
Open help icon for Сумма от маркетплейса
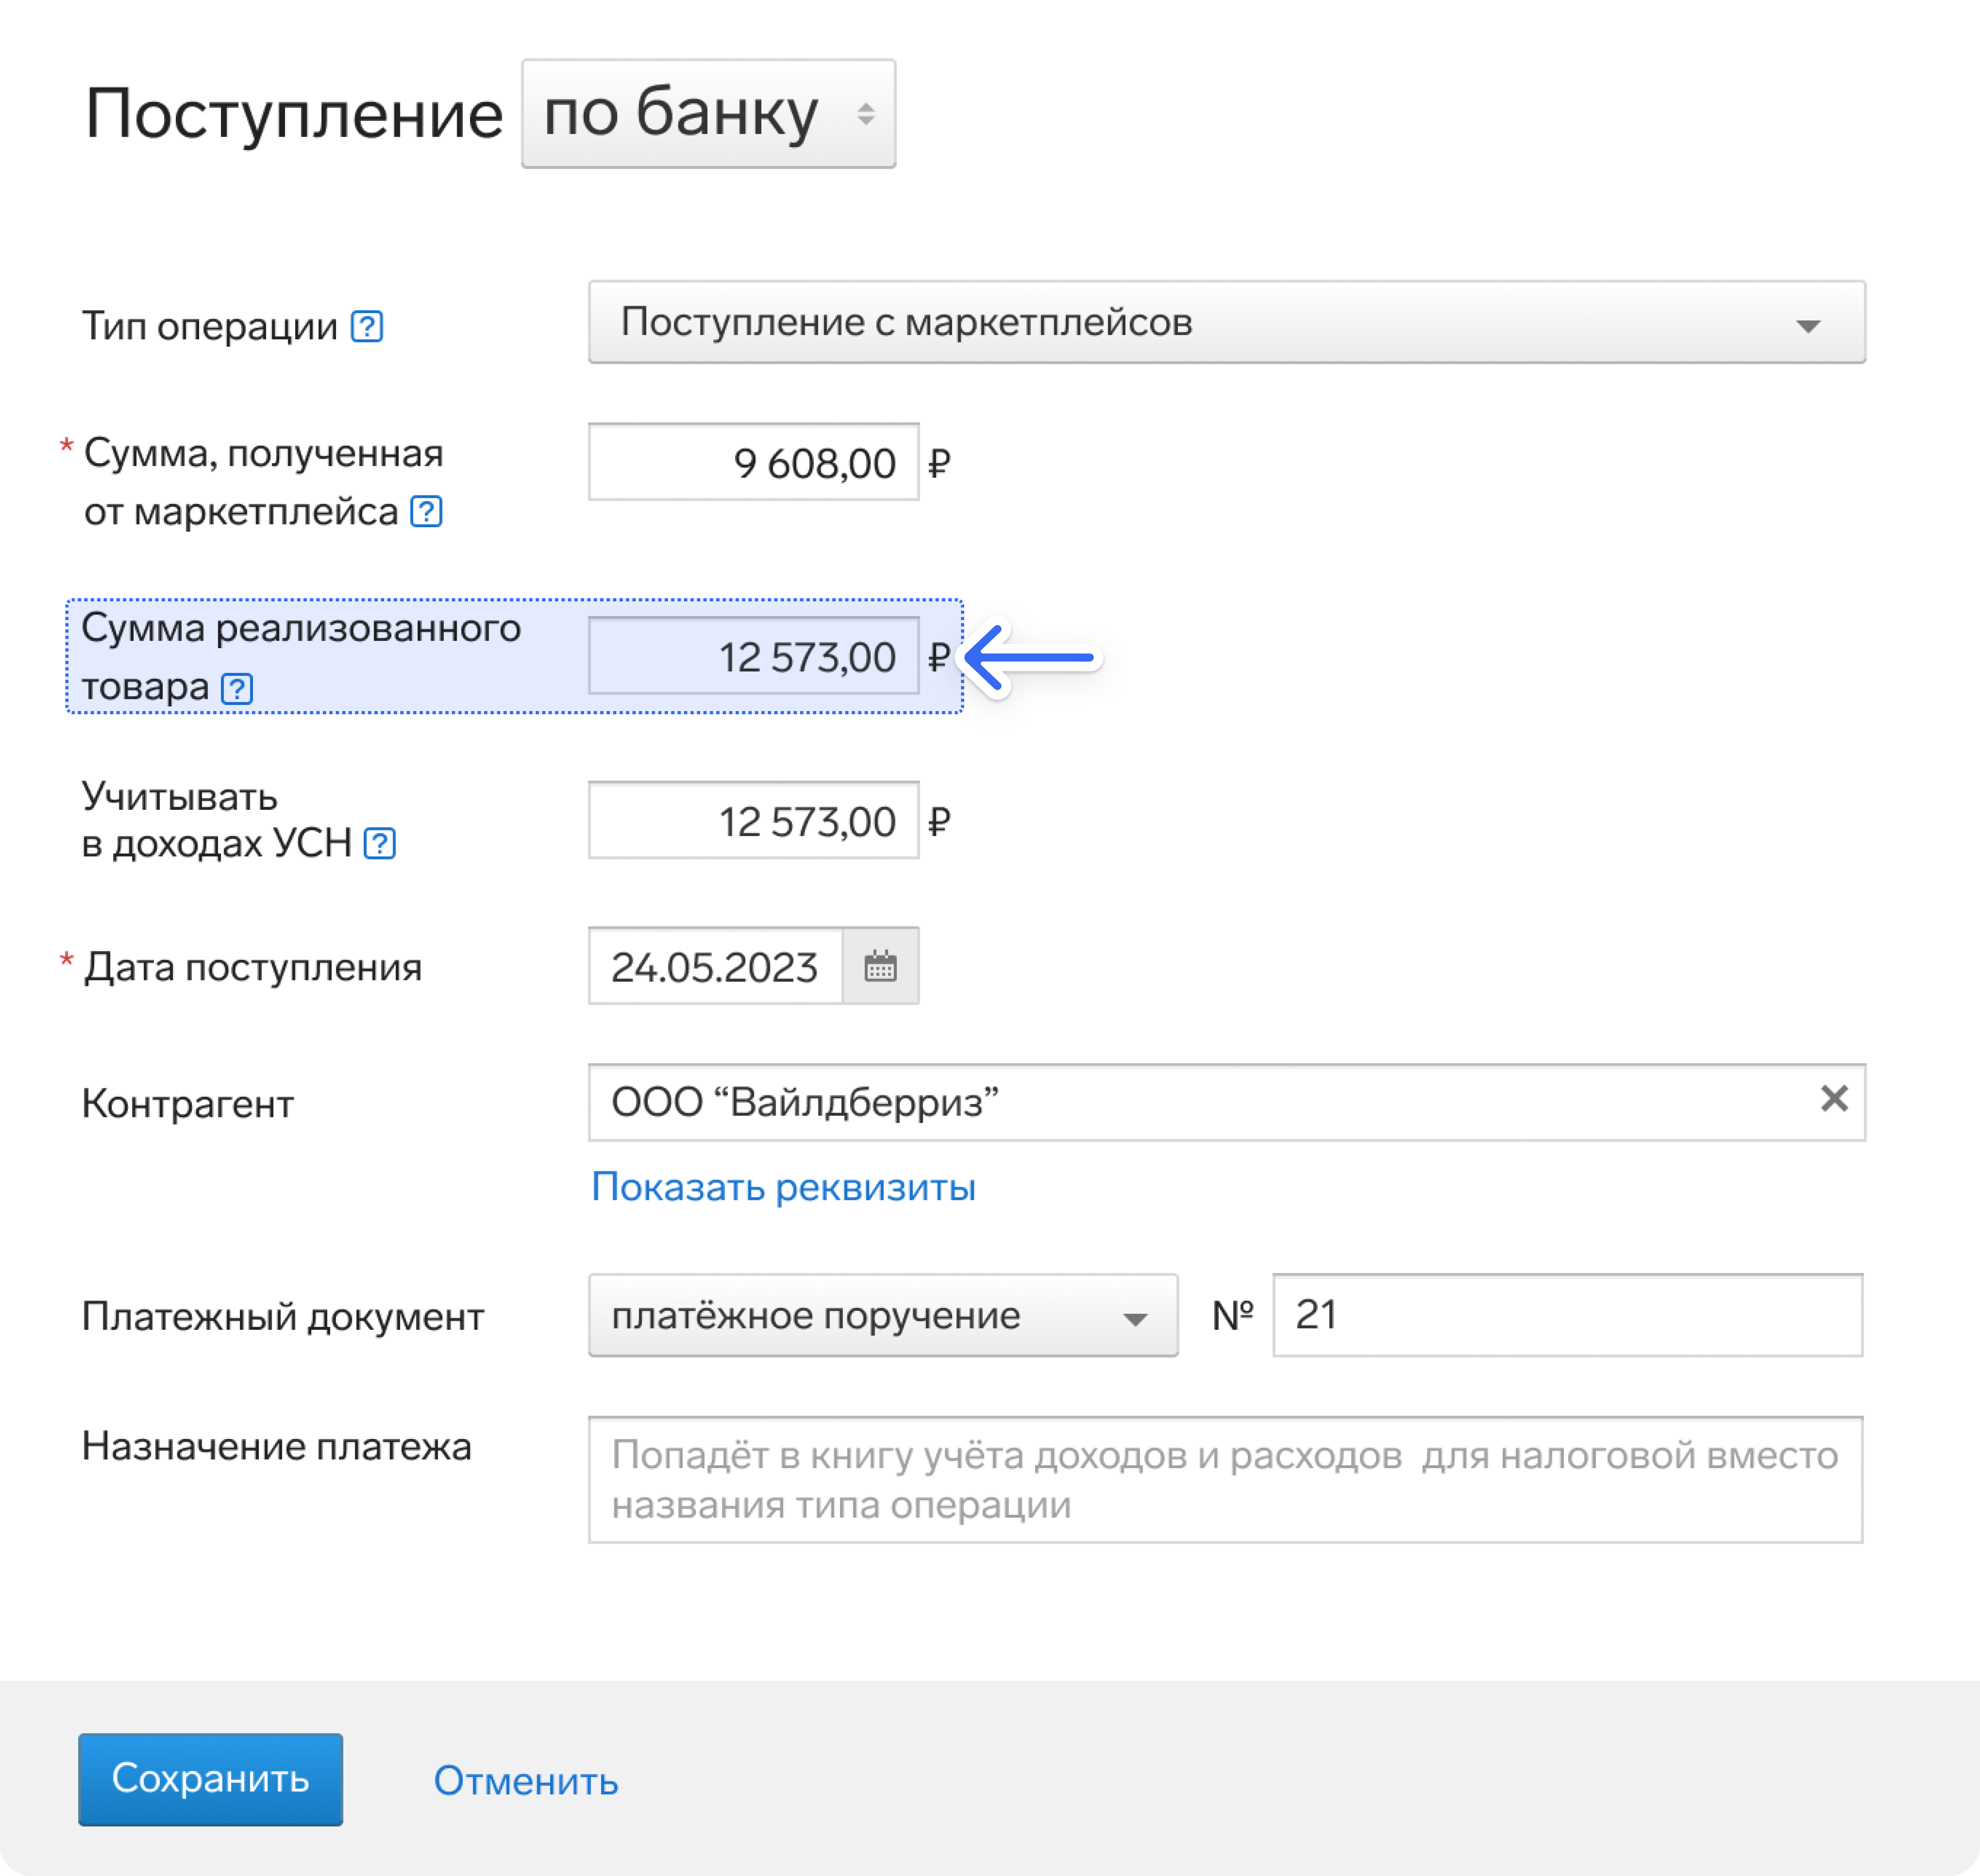427,511
